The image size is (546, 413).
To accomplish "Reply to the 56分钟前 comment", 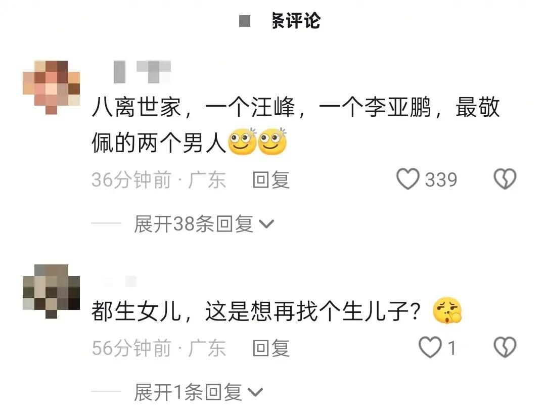I will pyautogui.click(x=271, y=348).
